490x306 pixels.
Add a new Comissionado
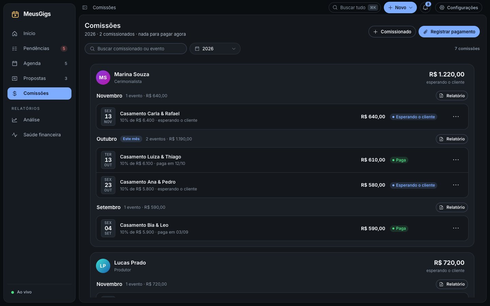point(392,32)
